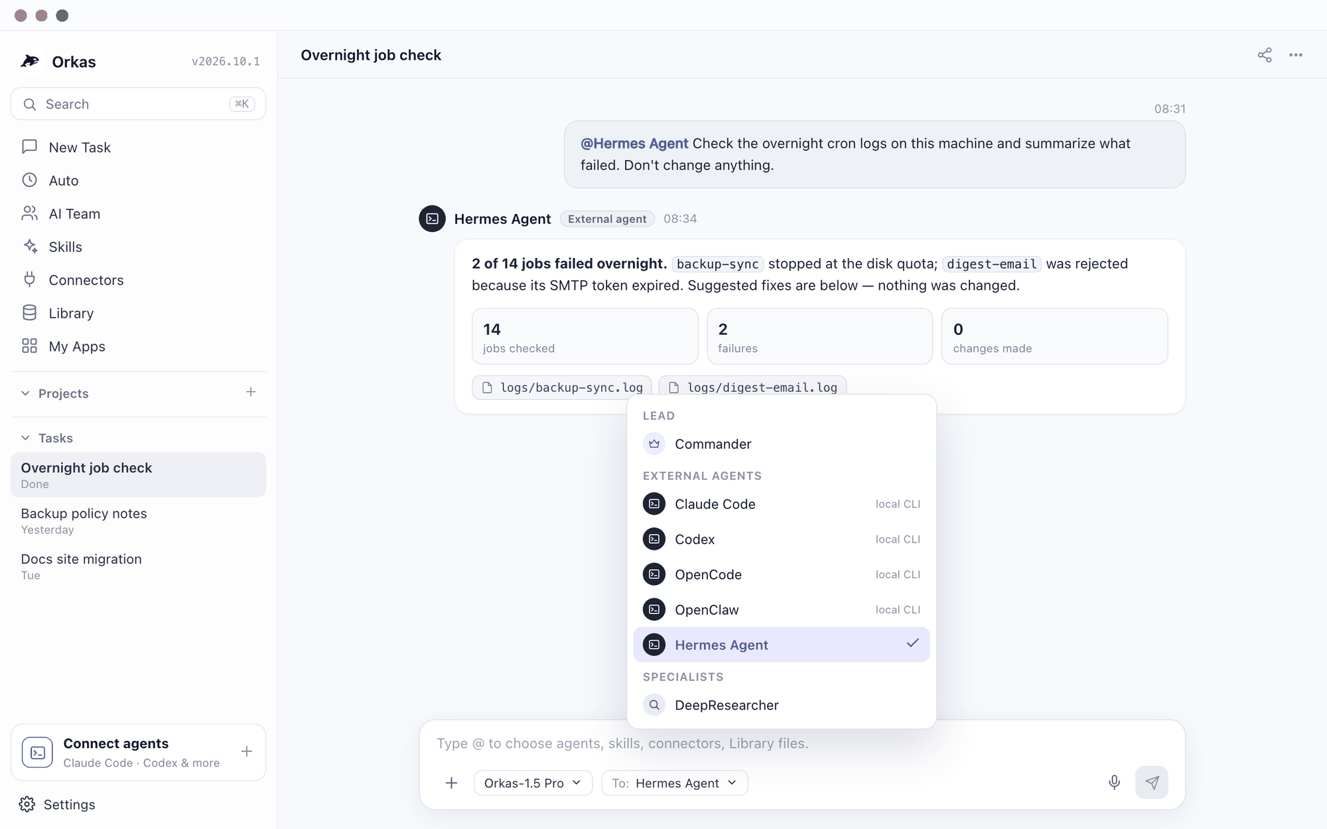Click the 14 jobs checked card
The width and height of the screenshot is (1327, 829).
585,336
